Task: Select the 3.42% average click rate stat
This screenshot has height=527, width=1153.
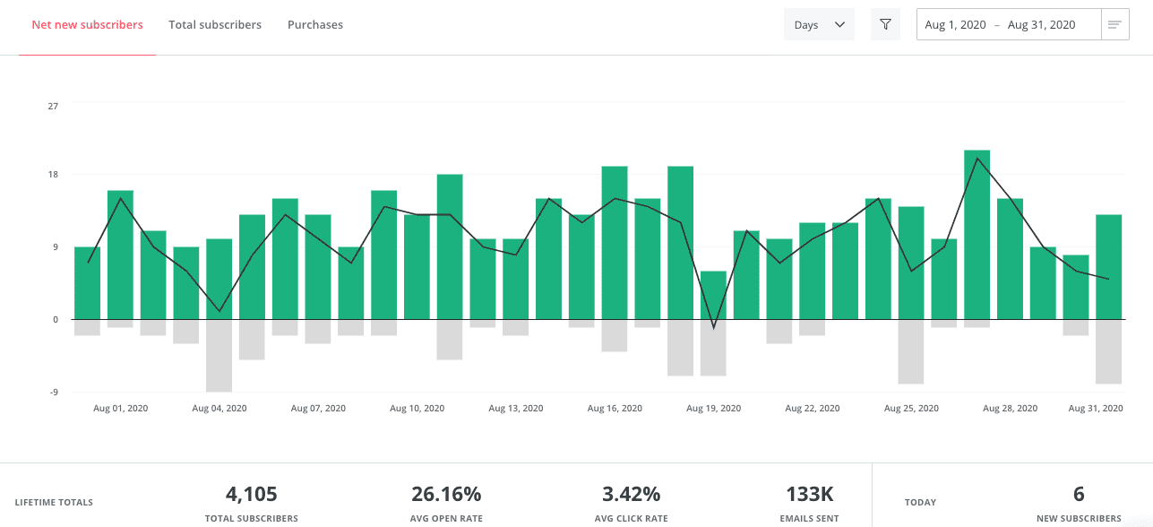Action: click(x=631, y=494)
